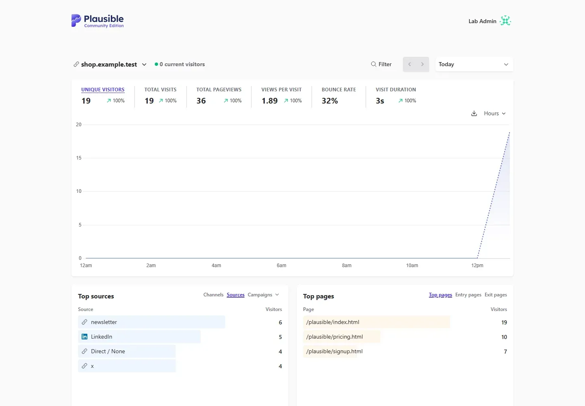Select the Top pages tab
Screen dimensions: 585x406
pos(440,295)
